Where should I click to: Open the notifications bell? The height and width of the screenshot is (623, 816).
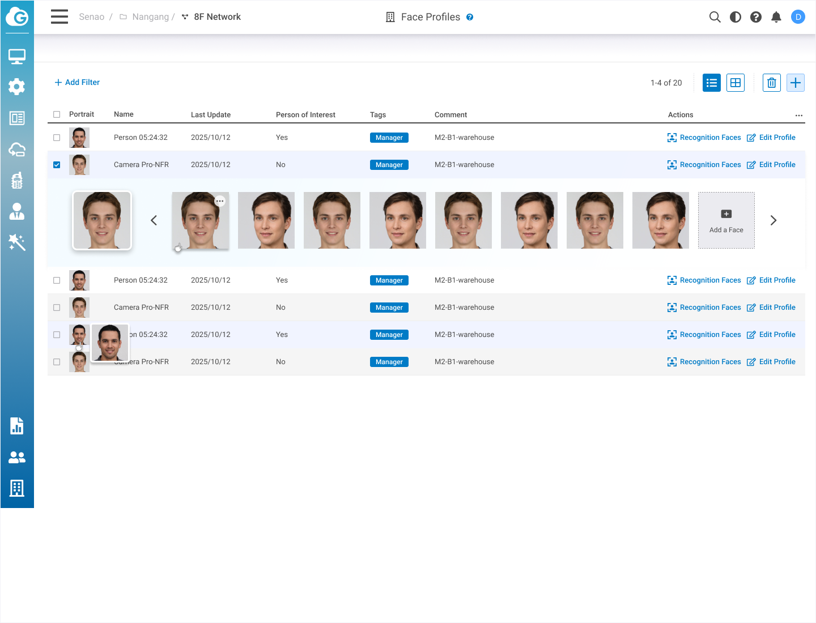776,17
